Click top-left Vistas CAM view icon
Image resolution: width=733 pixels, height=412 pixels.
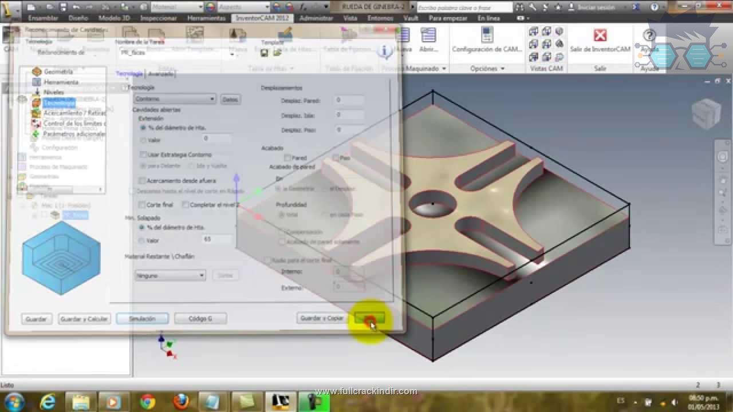(534, 32)
